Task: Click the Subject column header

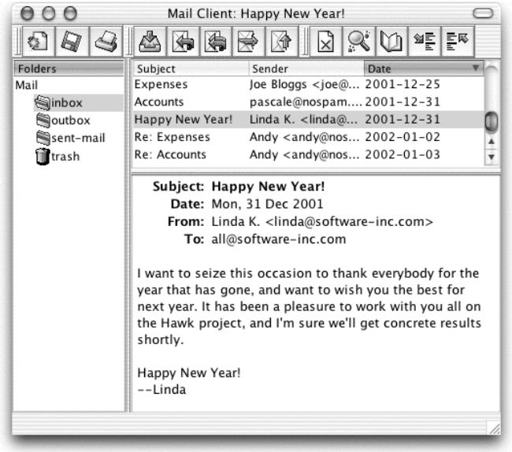Action: click(x=190, y=69)
